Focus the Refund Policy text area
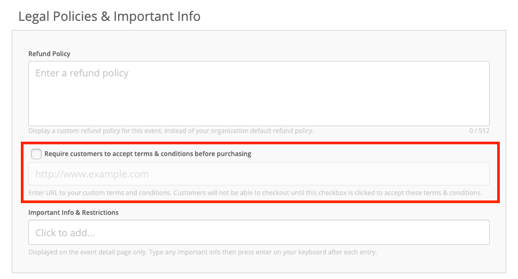The width and height of the screenshot is (518, 279). pyautogui.click(x=259, y=94)
